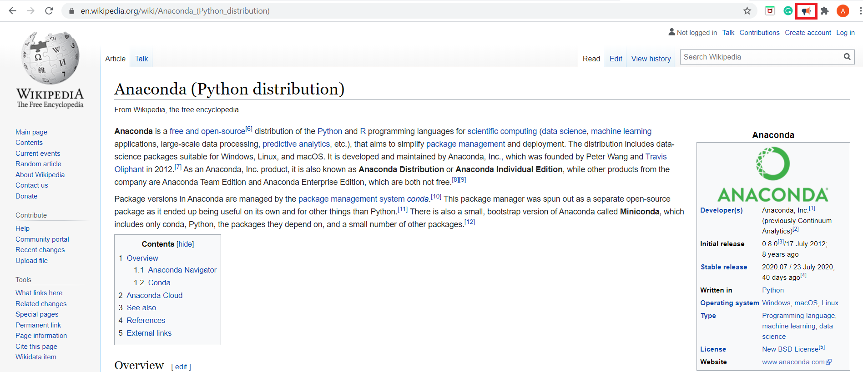View site information via the padlock icon
The image size is (863, 372).
(x=71, y=11)
